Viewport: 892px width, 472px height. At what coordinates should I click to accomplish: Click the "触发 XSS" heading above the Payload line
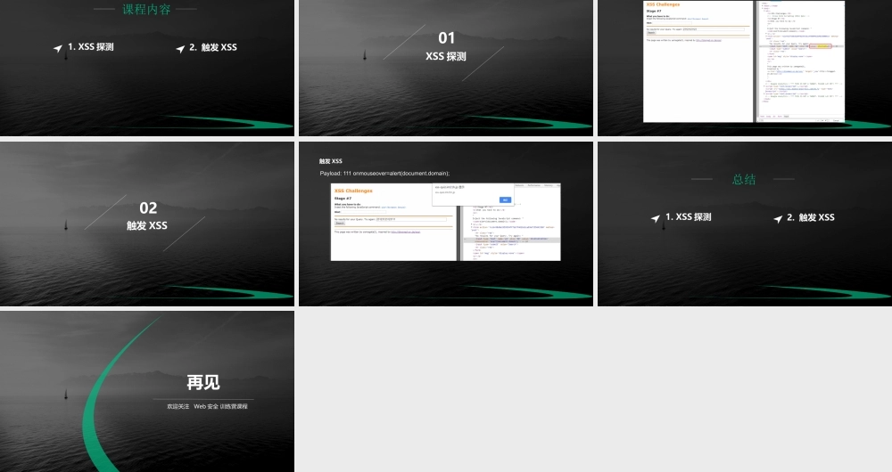tap(331, 161)
